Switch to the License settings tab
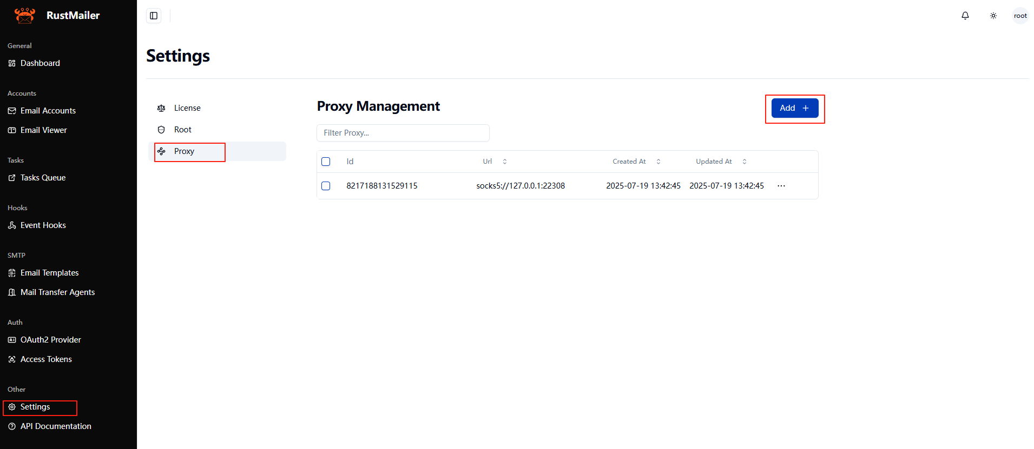This screenshot has width=1034, height=449. coord(217,108)
